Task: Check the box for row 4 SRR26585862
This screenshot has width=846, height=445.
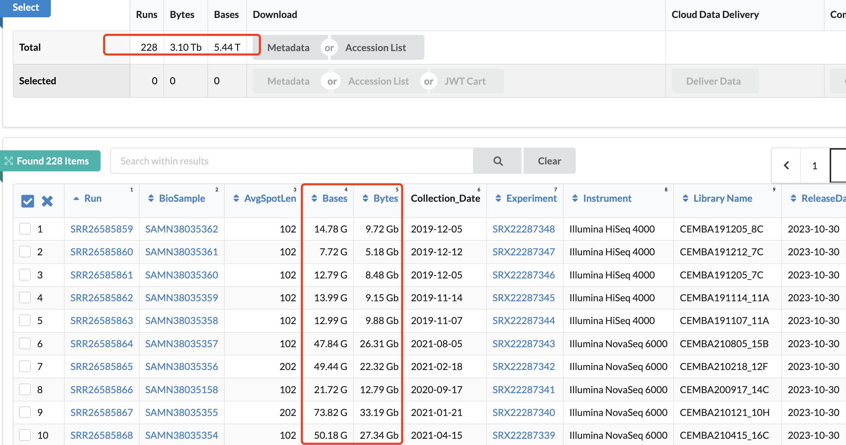Action: pyautogui.click(x=25, y=297)
